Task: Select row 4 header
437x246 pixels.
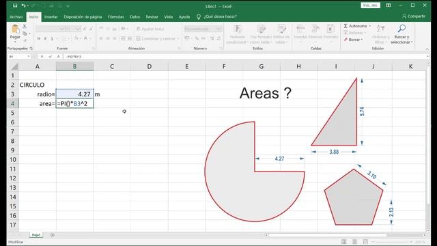Action: coord(13,103)
